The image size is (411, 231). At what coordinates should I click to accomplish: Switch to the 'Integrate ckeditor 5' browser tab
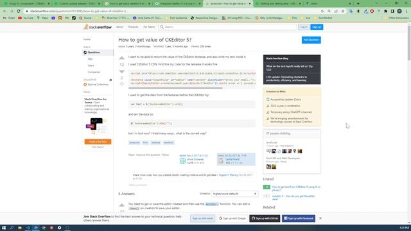point(177,4)
